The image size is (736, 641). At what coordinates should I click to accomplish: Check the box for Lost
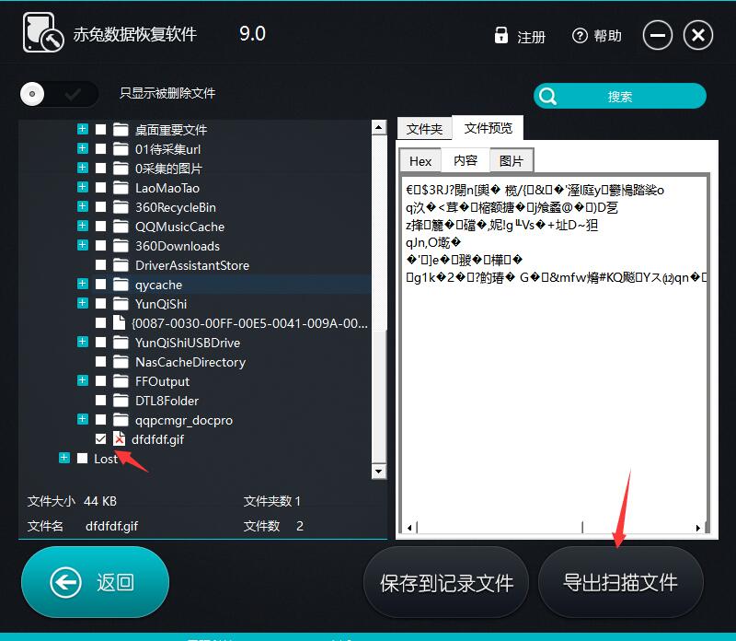[x=82, y=459]
